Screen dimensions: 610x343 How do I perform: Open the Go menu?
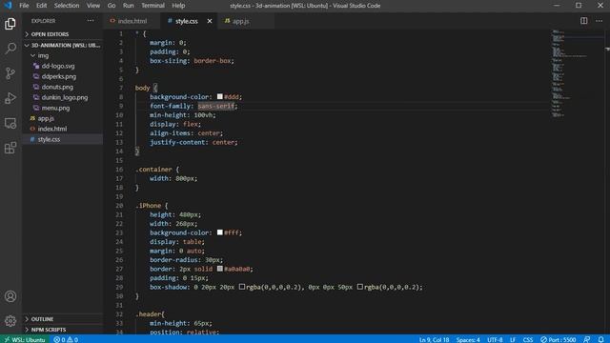point(112,6)
